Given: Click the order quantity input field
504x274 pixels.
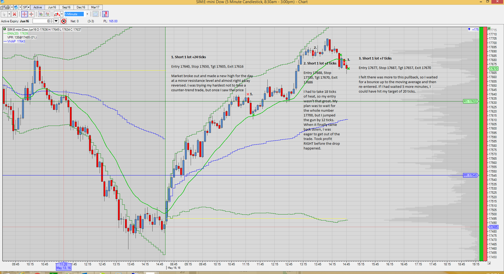Looking at the screenshot, I should tap(41, 21).
